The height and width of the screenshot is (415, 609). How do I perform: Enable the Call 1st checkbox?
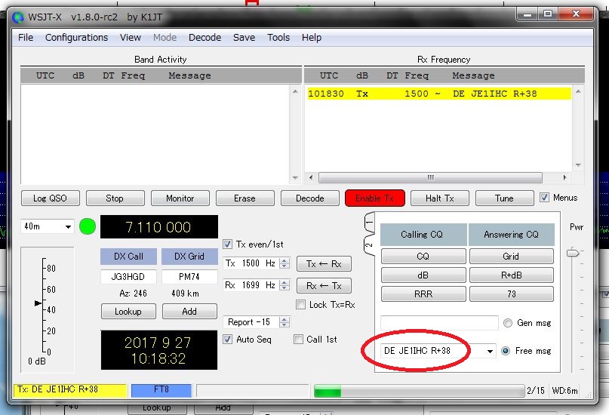pos(299,340)
